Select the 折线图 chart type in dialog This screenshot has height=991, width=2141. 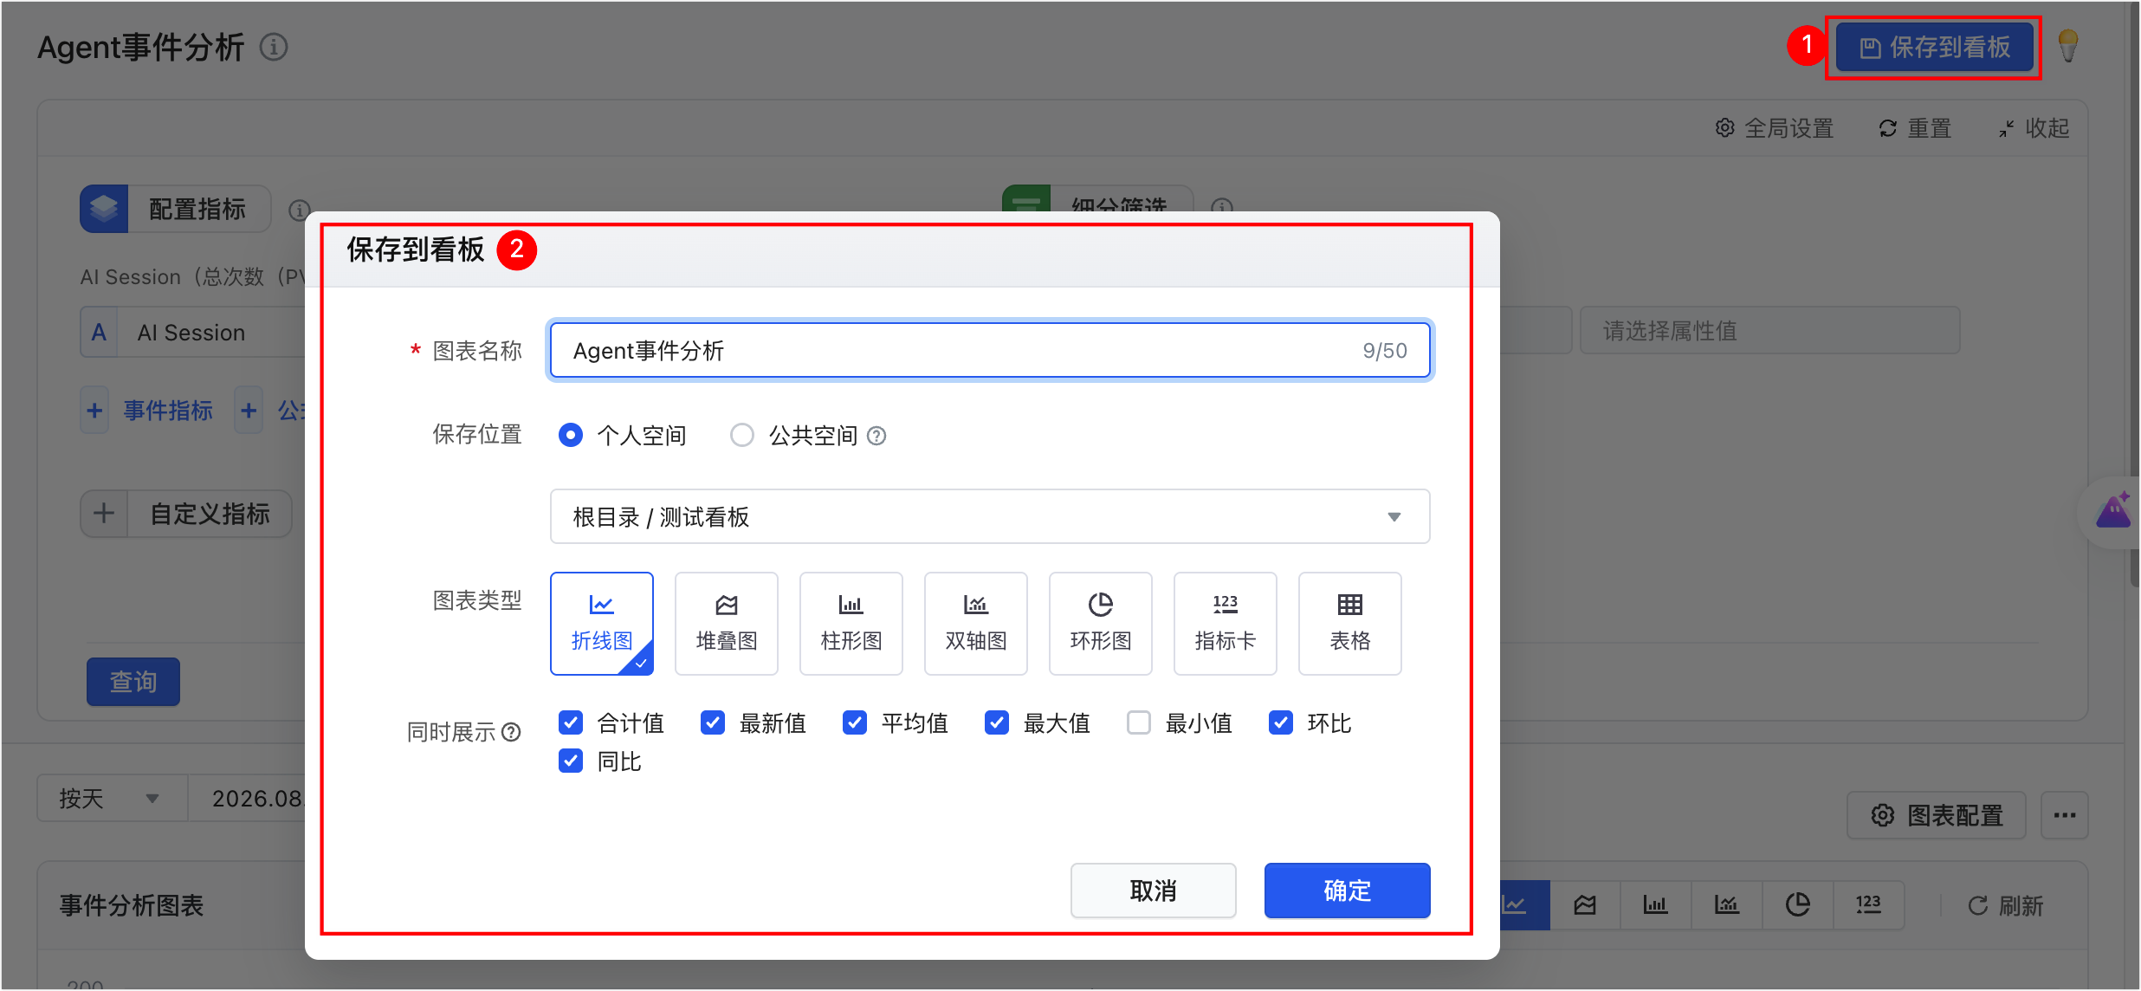coord(601,623)
